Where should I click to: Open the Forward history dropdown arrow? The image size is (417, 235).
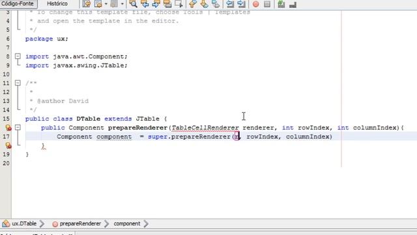tap(122, 4)
